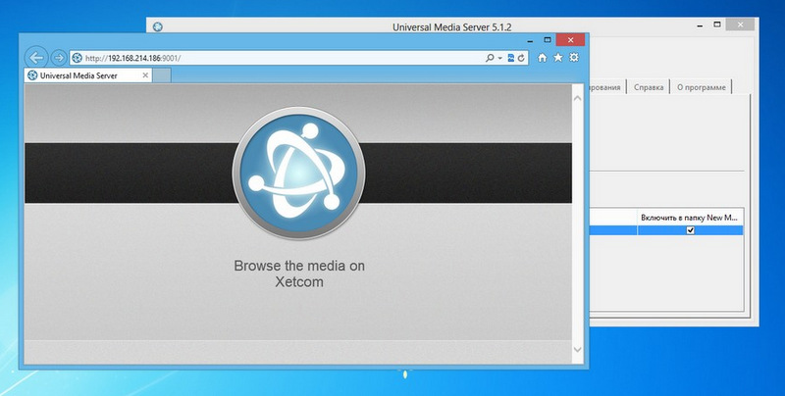Click Browse the media on Xetcom link
785x396 pixels.
299,273
